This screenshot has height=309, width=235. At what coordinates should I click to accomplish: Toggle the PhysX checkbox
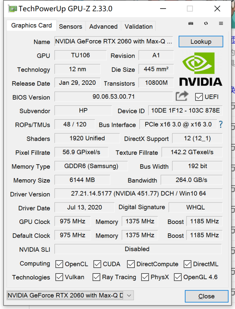pyautogui.click(x=145, y=277)
